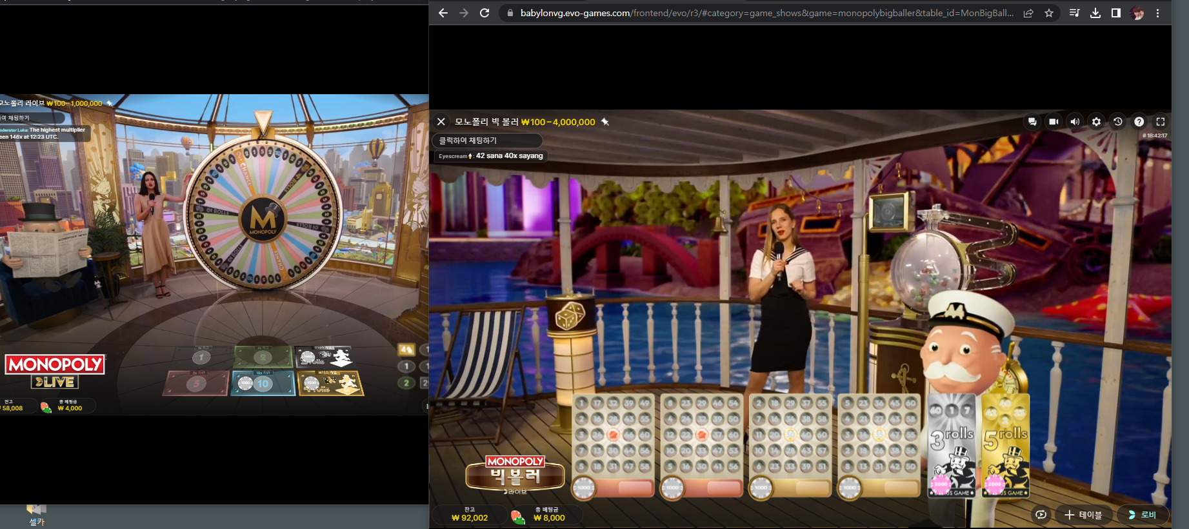The width and height of the screenshot is (1189, 529).
Task: Bet on green 2 in Monopoly Live
Action: (263, 357)
